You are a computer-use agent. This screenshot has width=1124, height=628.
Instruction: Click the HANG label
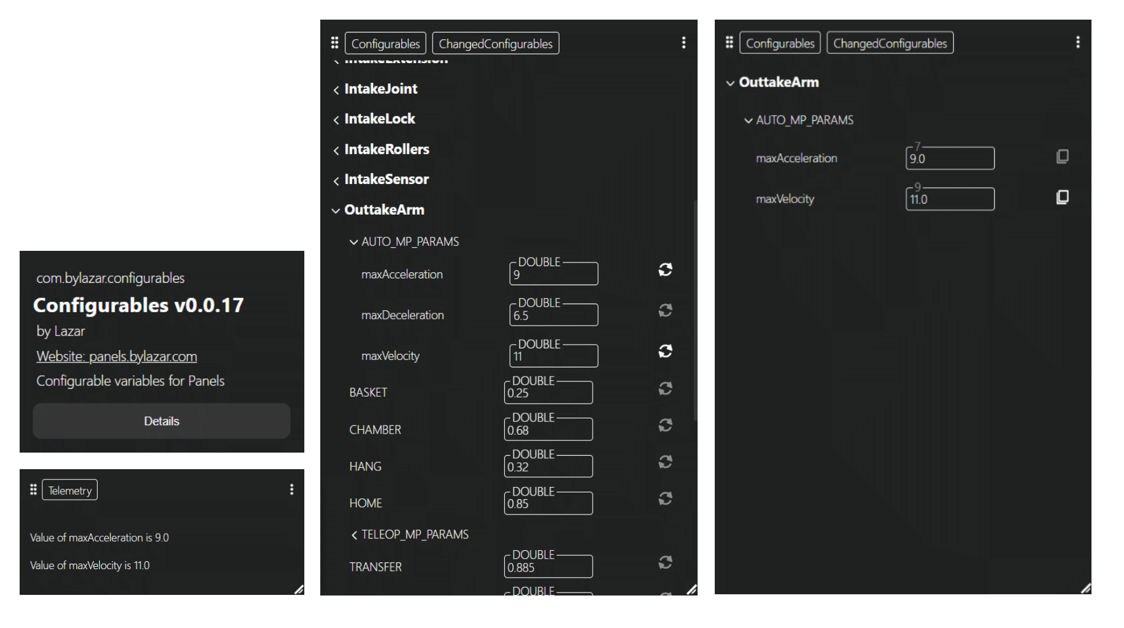(x=365, y=467)
